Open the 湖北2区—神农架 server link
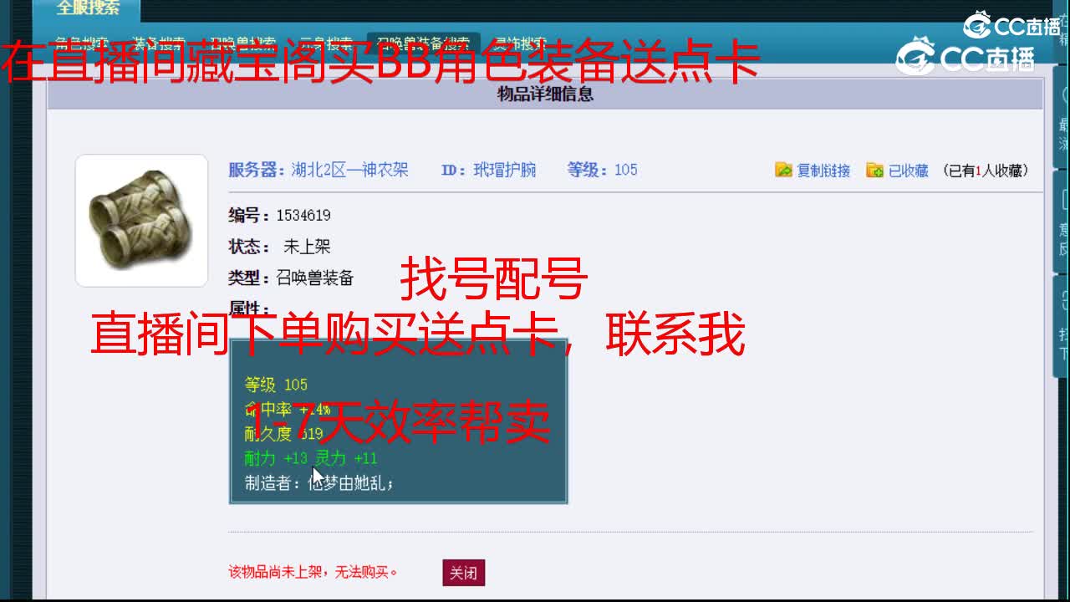Screen dimensions: 1070x602 click(x=351, y=169)
